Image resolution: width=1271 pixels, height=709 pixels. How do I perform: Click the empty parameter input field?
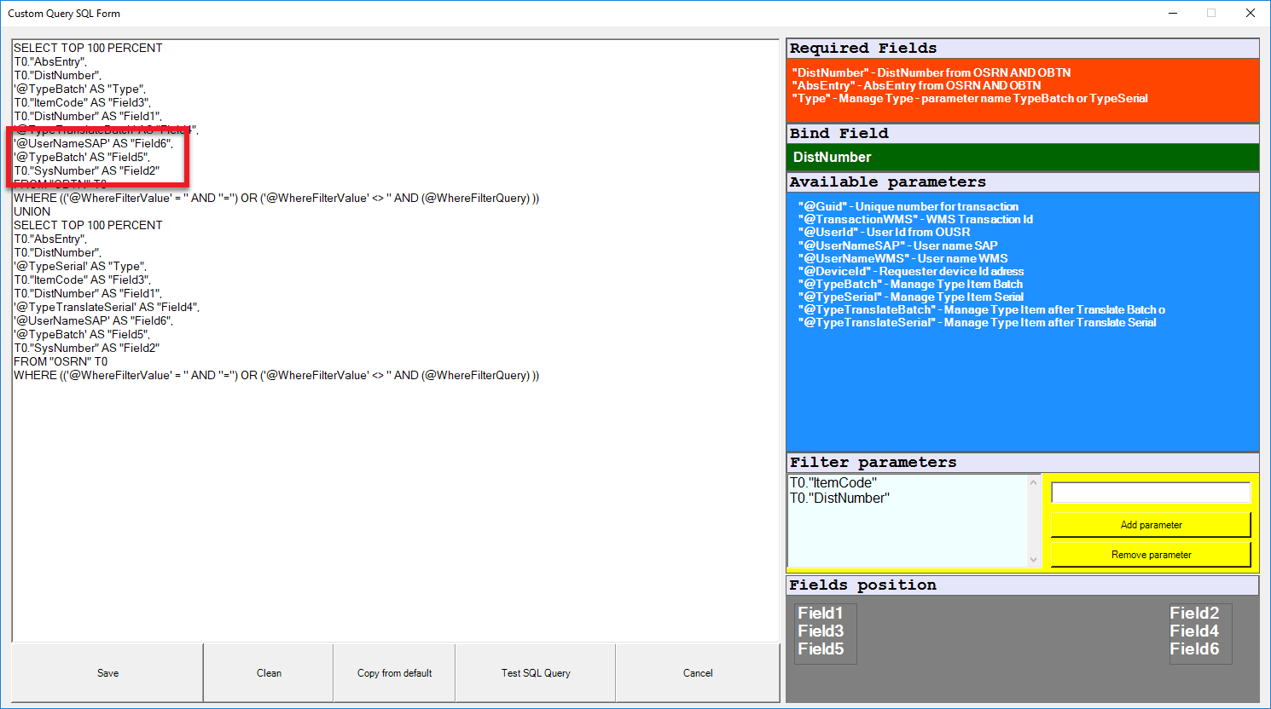[x=1150, y=492]
